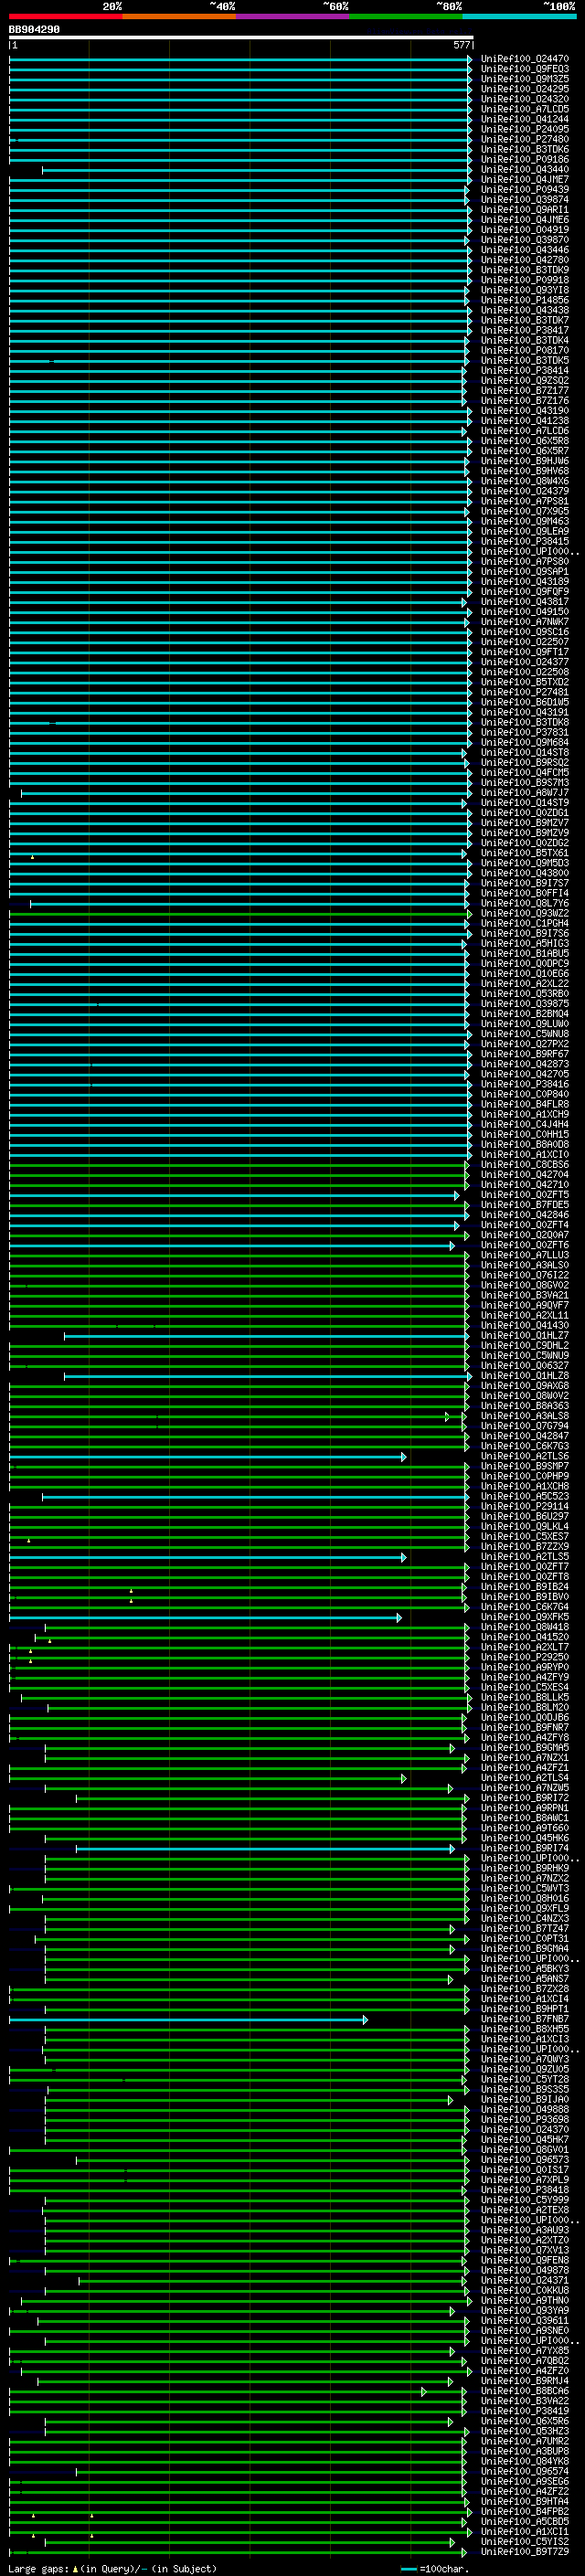The width and height of the screenshot is (585, 2576).
Task: Select the UniRef100_P08170 label
Action: tap(525, 350)
